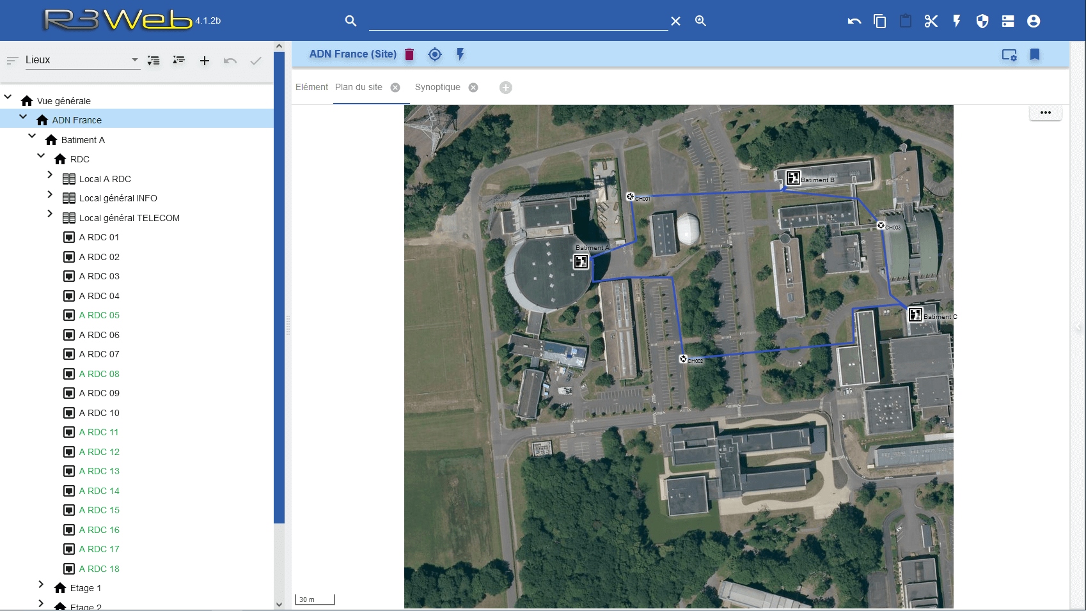The height and width of the screenshot is (611, 1086).
Task: Select A RDC 08 tree item
Action: pos(99,374)
